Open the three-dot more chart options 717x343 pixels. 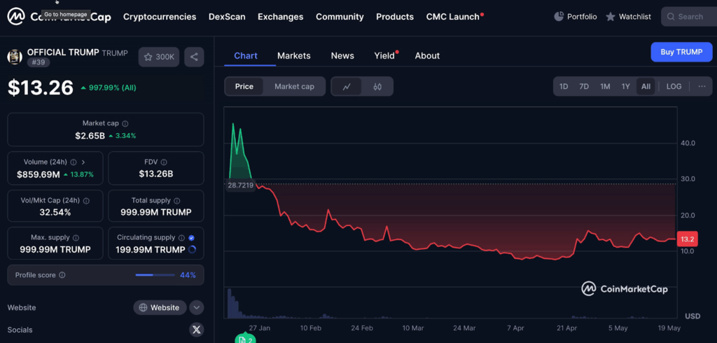pos(702,86)
